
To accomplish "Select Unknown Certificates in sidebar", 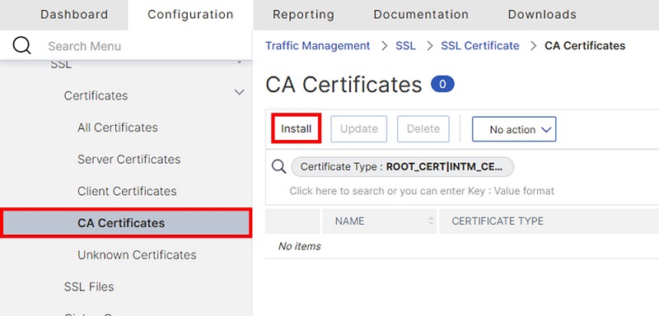I will [137, 255].
